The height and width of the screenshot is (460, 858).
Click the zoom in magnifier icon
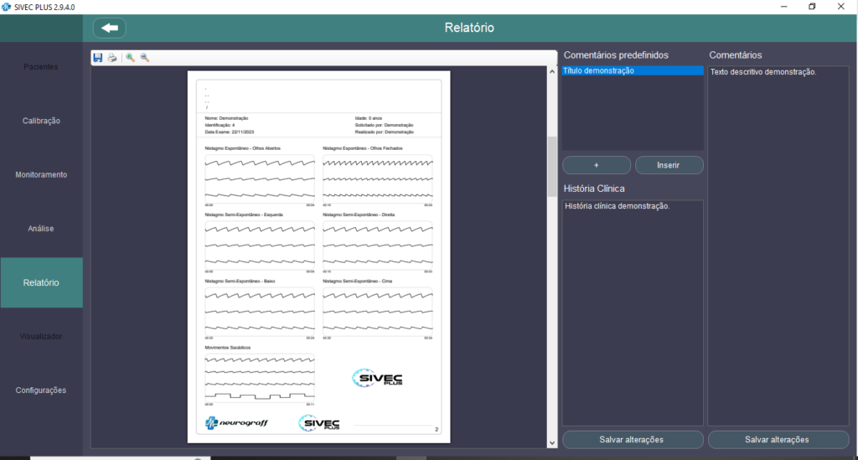click(x=131, y=58)
